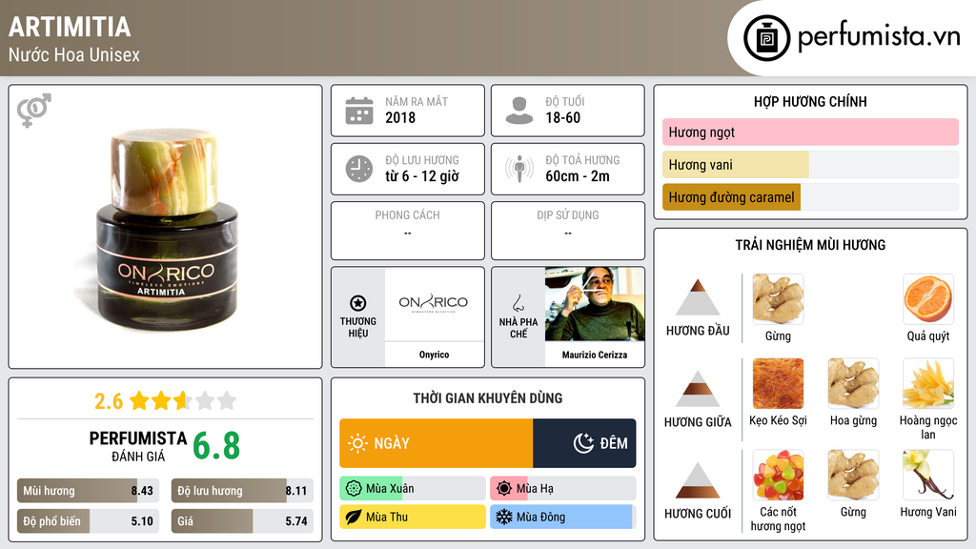Click the 6.8 Perfumista score
The height and width of the screenshot is (549, 976).
[x=216, y=446]
